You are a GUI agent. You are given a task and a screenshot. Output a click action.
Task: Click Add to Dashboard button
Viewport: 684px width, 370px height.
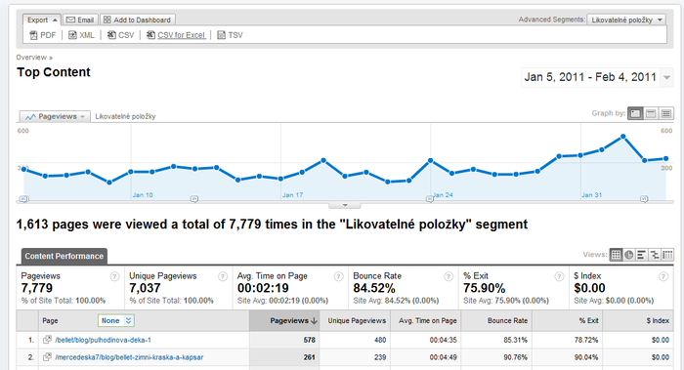pos(138,21)
